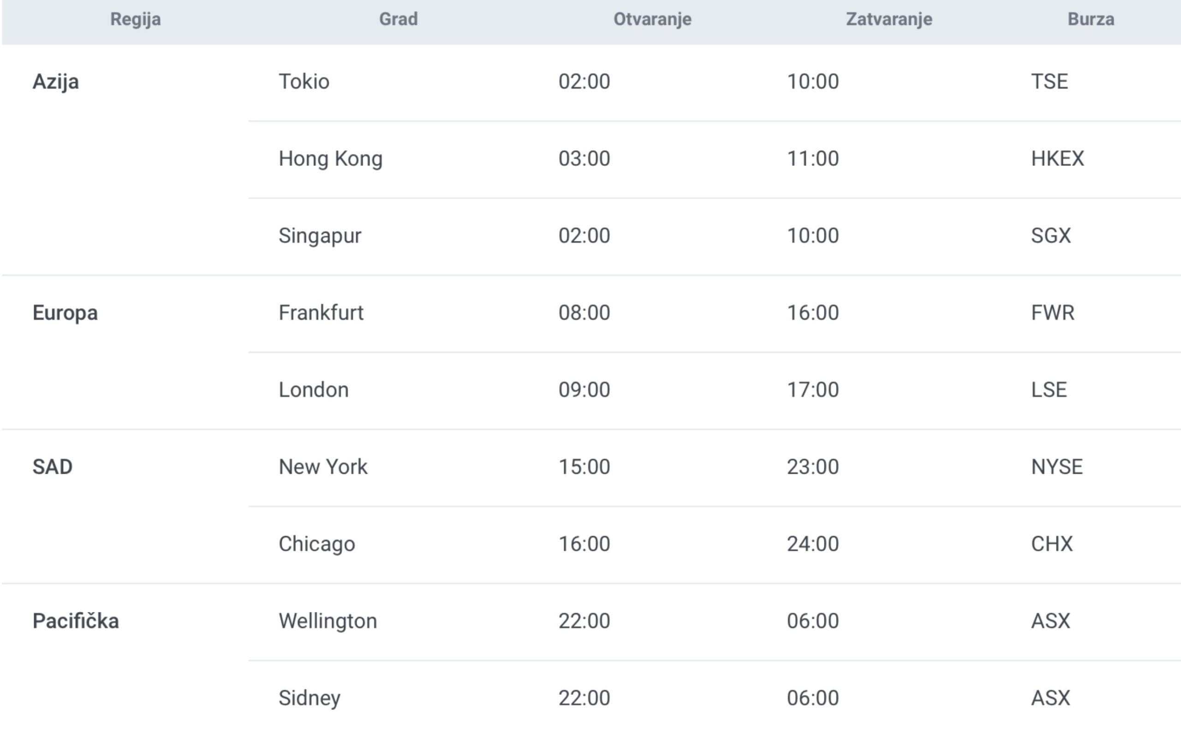Click the Frankfurt city cell
The height and width of the screenshot is (729, 1181).
(x=321, y=313)
